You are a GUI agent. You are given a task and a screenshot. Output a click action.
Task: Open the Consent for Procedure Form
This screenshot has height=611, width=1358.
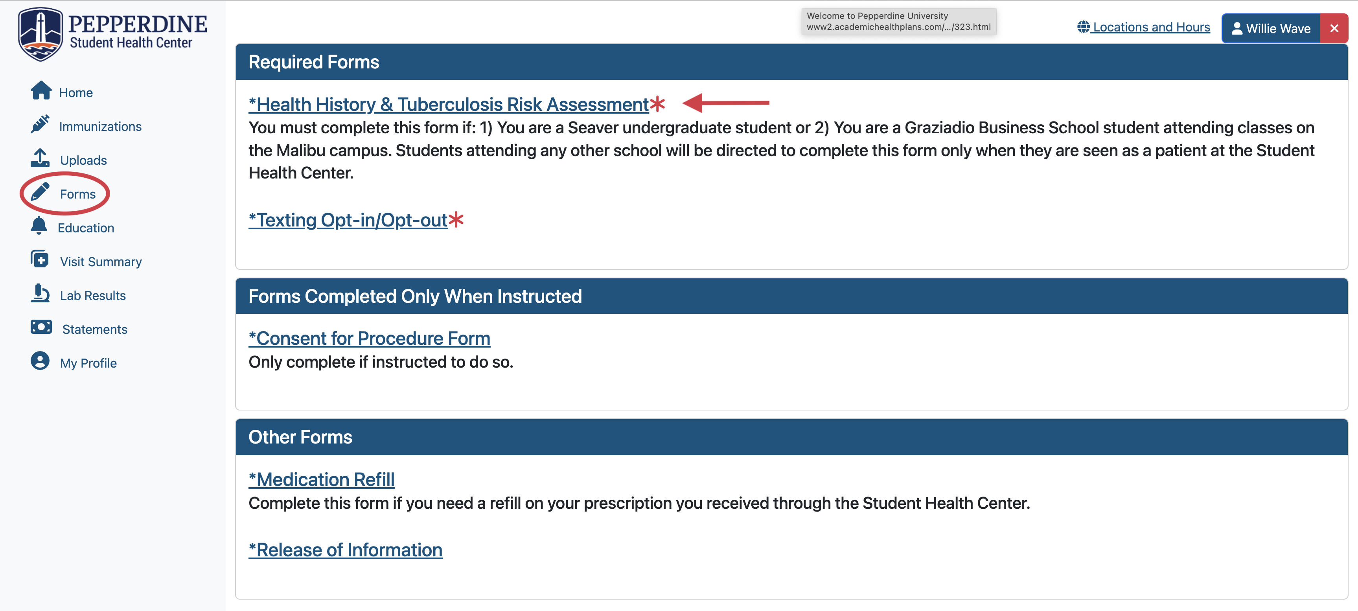pyautogui.click(x=370, y=339)
